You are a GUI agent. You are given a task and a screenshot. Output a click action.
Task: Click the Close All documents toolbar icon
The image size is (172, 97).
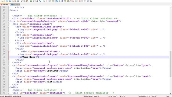click(x=15, y=1)
